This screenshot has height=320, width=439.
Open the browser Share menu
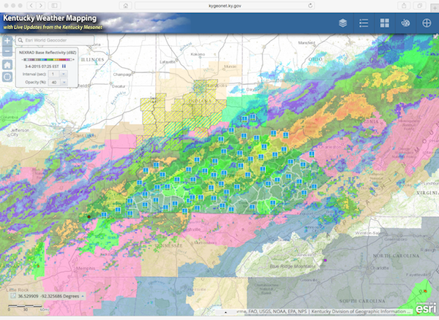tap(404, 6)
